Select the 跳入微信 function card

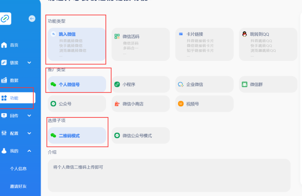click(x=77, y=44)
